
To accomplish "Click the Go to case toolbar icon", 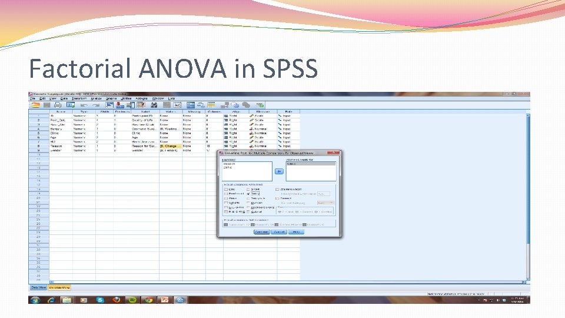I will click(x=109, y=105).
